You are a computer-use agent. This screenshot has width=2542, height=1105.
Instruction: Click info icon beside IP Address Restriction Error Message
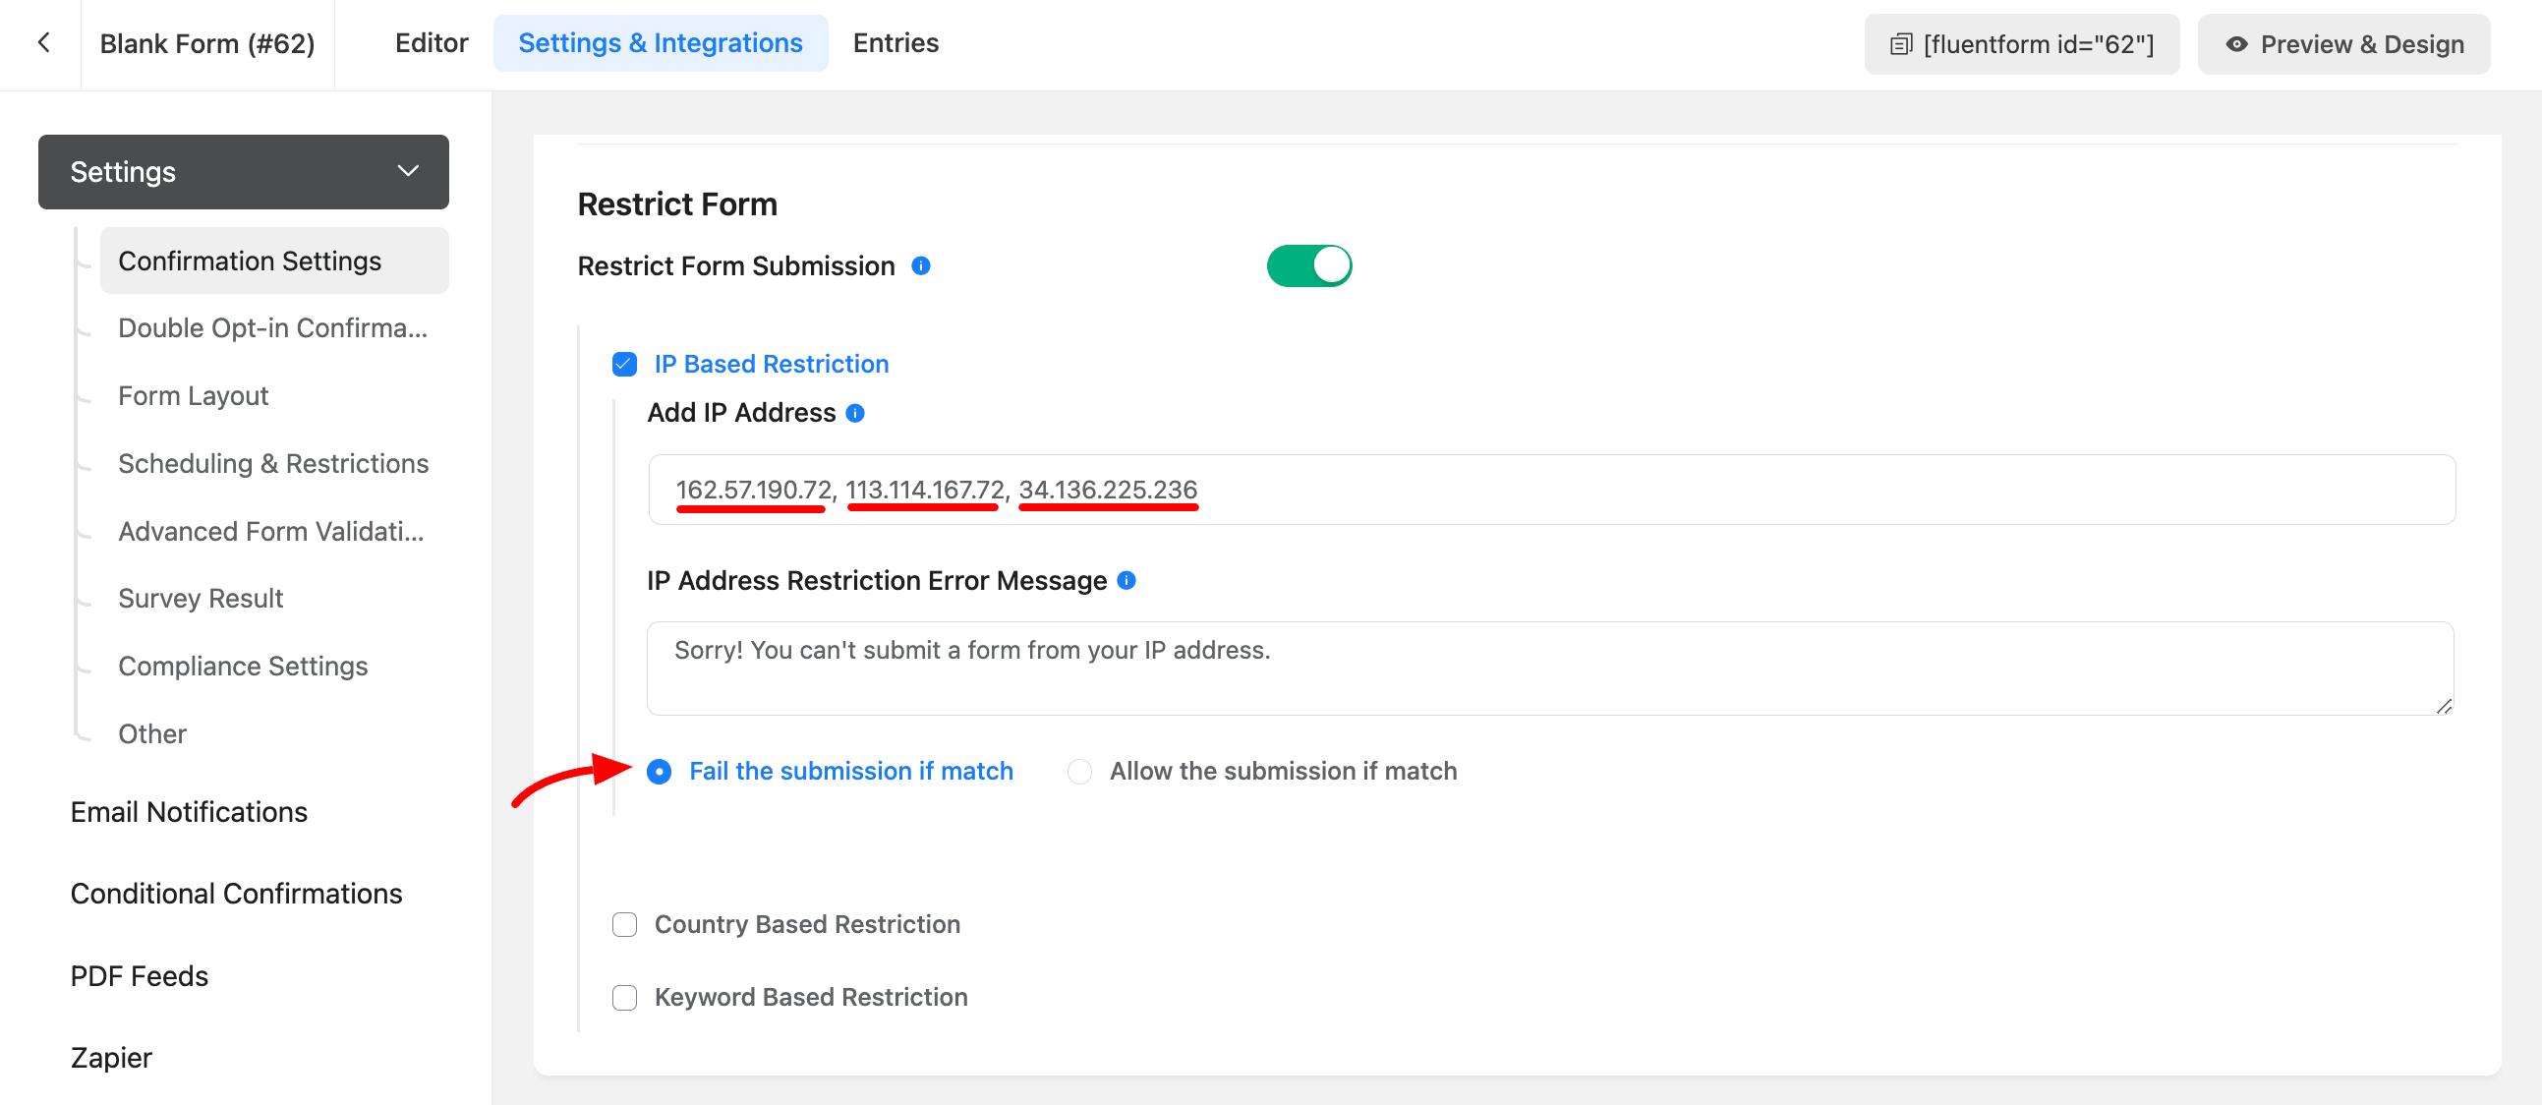coord(1126,581)
